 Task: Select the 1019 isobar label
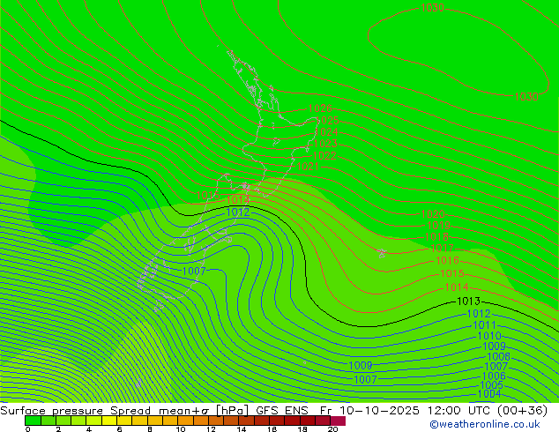[x=439, y=226]
